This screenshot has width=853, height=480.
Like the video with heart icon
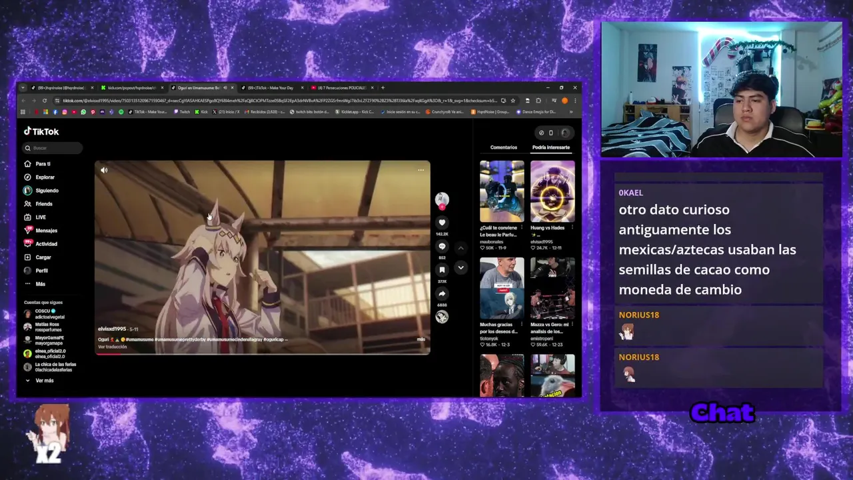click(442, 223)
